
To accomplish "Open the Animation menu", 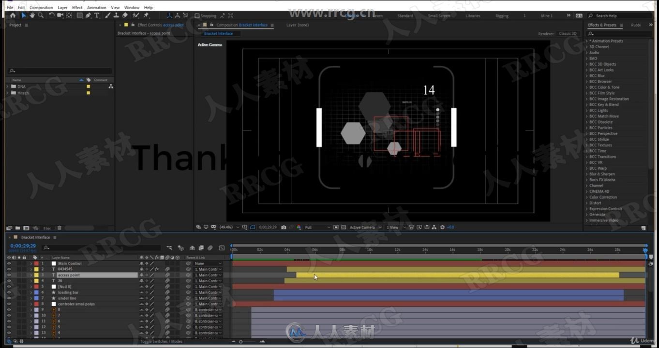I will [x=97, y=8].
